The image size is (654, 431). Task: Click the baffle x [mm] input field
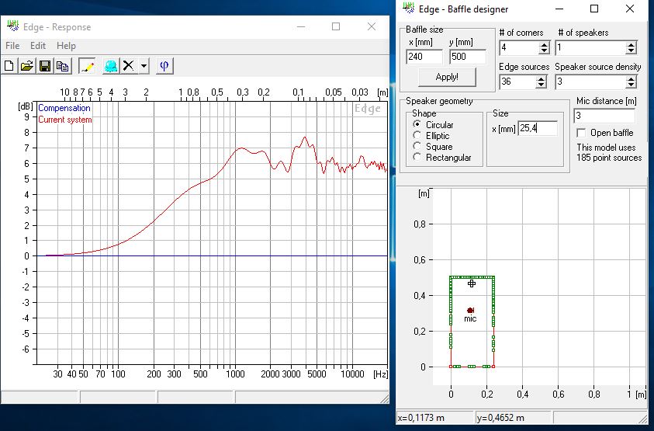(x=424, y=57)
